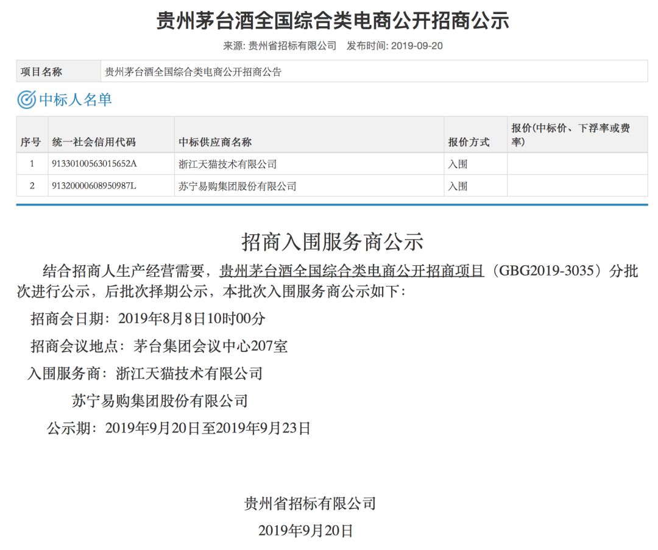Click 入围 in the 浙江天猫 row
Screen dimensions: 658x550
pos(458,164)
